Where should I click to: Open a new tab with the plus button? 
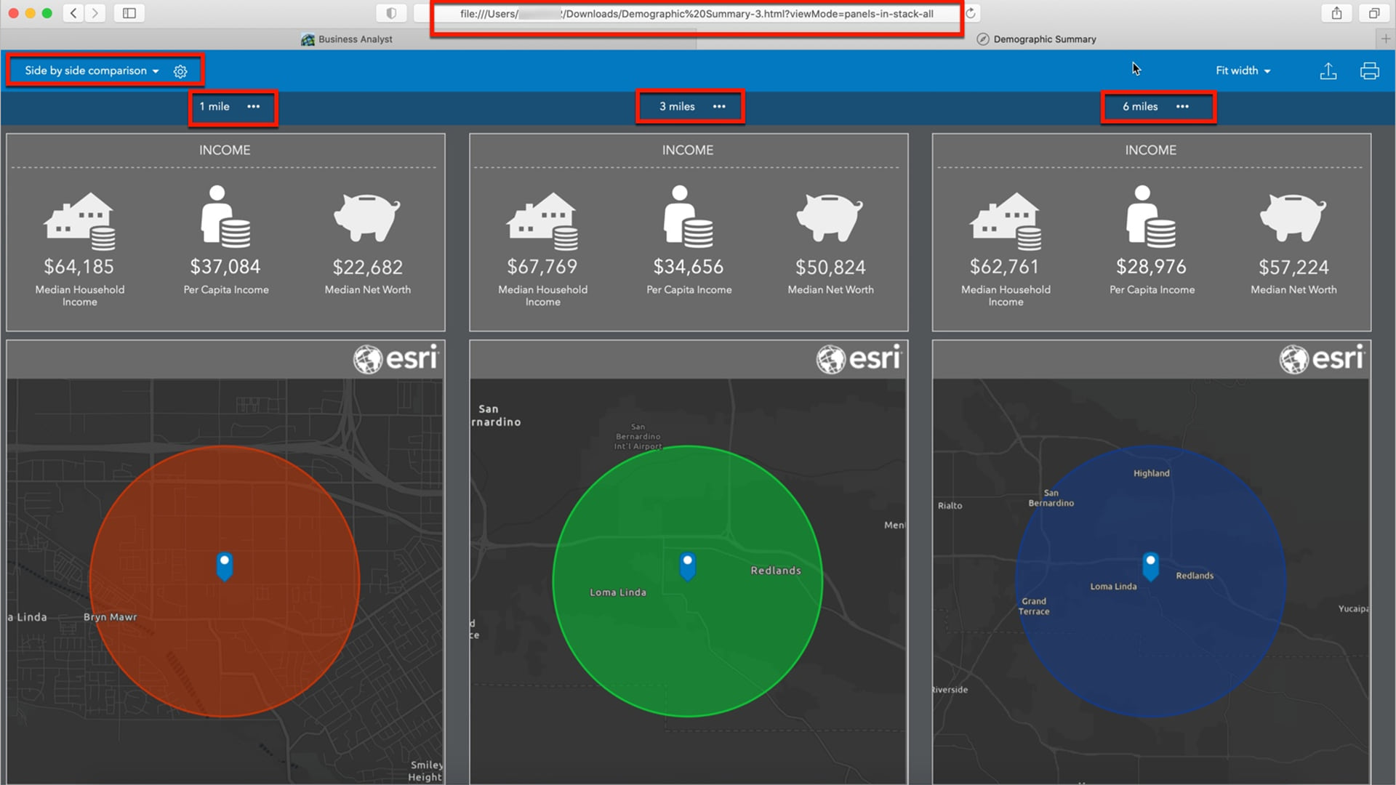[x=1384, y=39]
